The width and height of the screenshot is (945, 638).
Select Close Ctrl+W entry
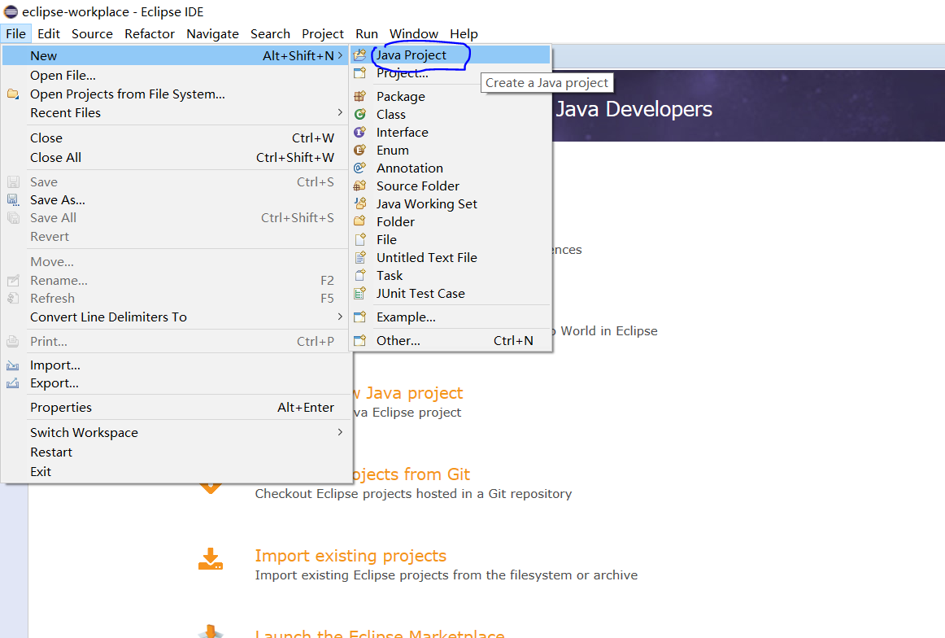click(176, 138)
